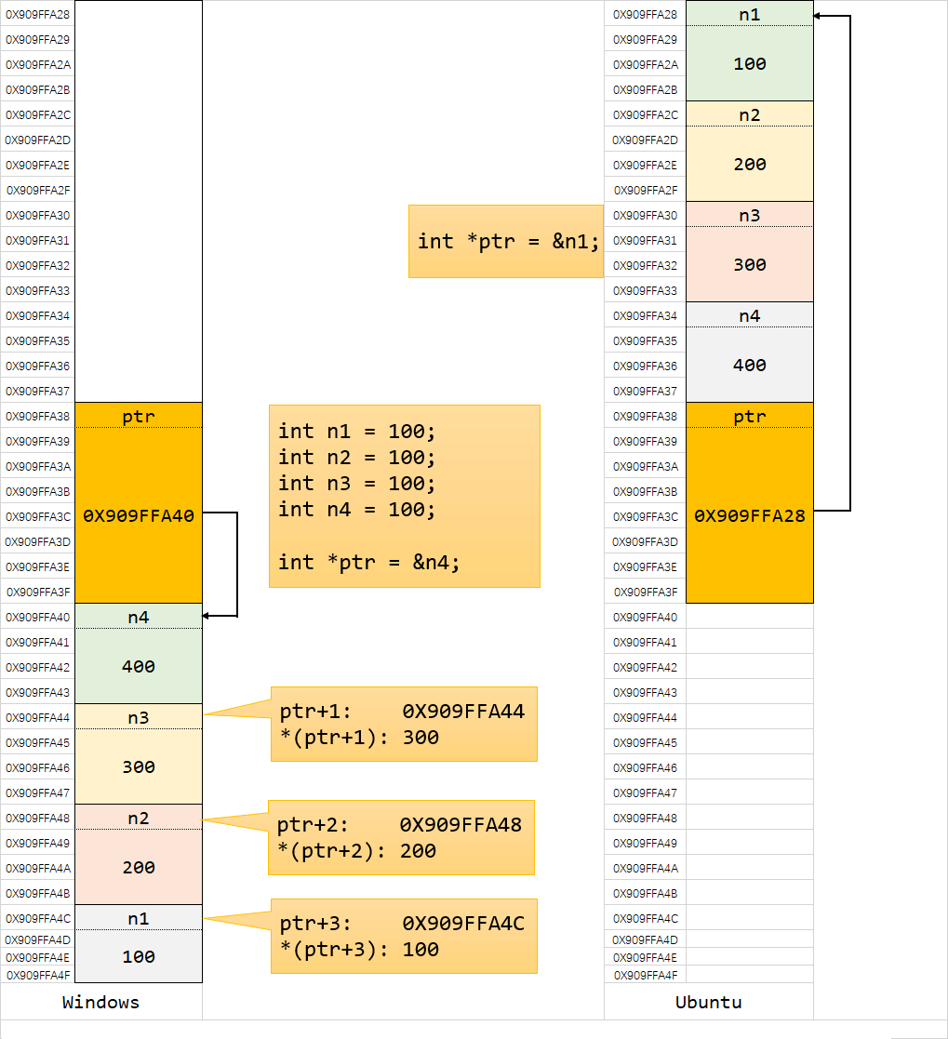Viewport: 948px width, 1039px height.
Task: Click the Ubuntu label at the bottom right
Action: click(x=708, y=1003)
